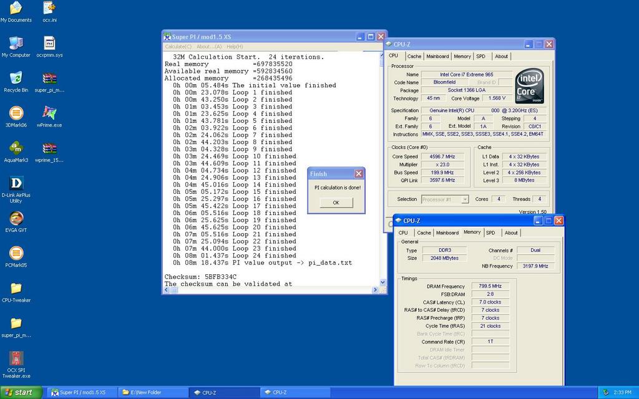Click Super PI vertical scrollbar down arrow
Viewport: 639px width, 399px height.
pyautogui.click(x=383, y=282)
